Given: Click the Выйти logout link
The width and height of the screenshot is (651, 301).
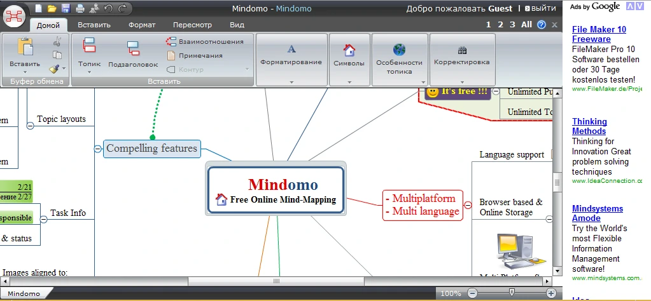Looking at the screenshot, I should [540, 8].
